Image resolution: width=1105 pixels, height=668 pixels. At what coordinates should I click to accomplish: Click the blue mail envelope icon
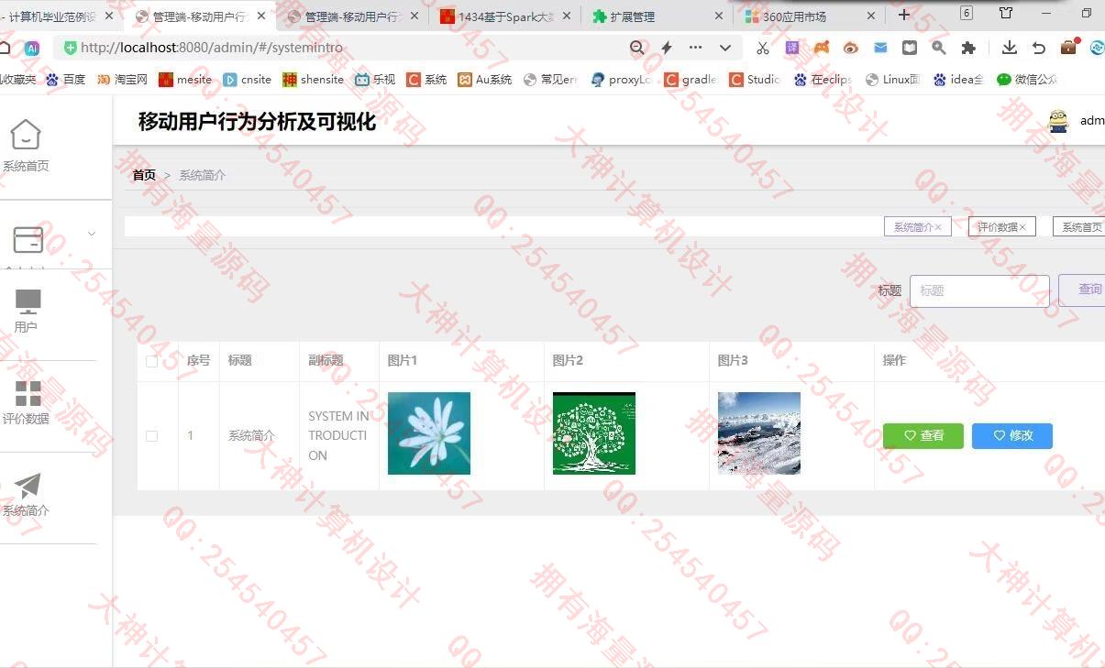pyautogui.click(x=880, y=48)
